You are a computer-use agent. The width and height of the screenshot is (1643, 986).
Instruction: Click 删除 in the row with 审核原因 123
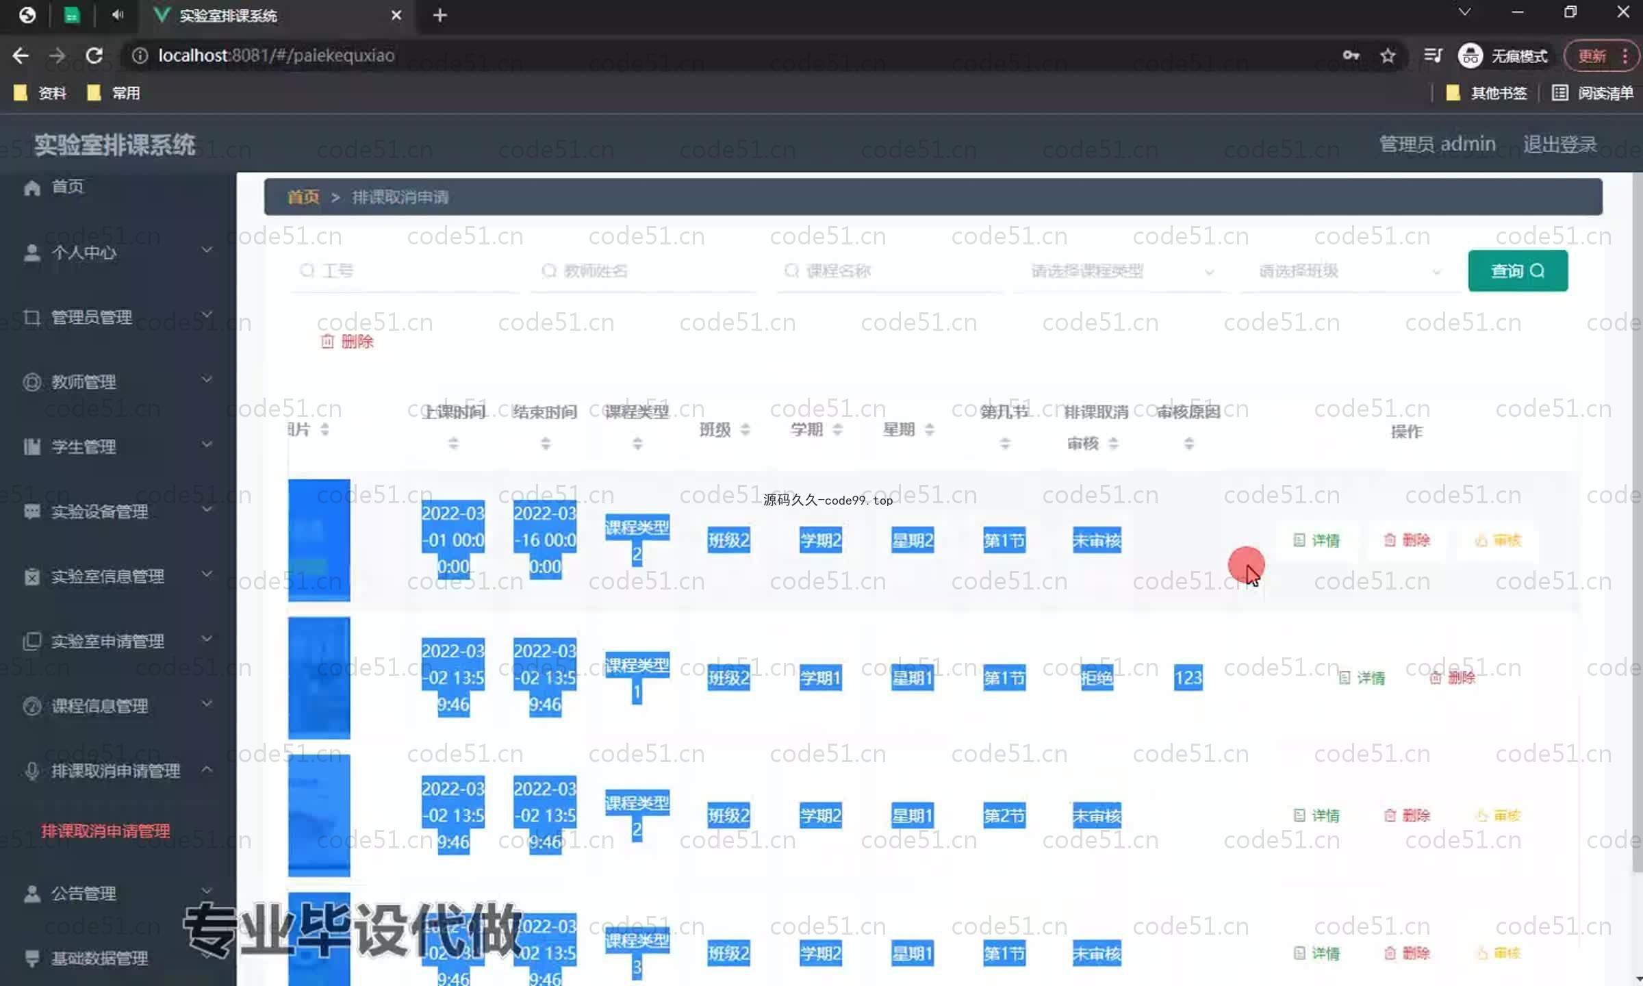(x=1452, y=678)
